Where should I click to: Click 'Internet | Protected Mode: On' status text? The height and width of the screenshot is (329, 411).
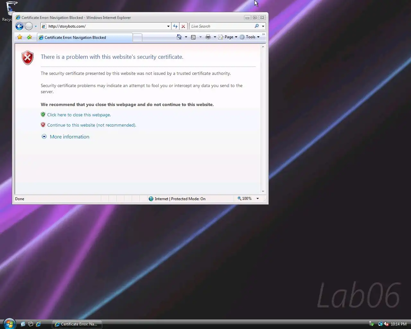[x=180, y=199]
